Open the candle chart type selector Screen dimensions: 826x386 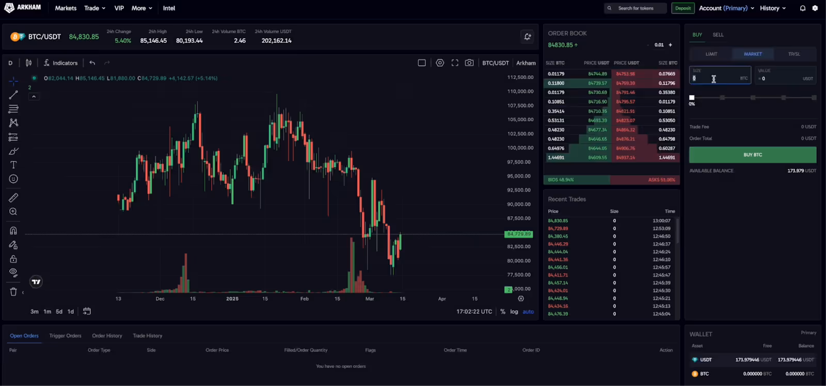click(x=28, y=63)
